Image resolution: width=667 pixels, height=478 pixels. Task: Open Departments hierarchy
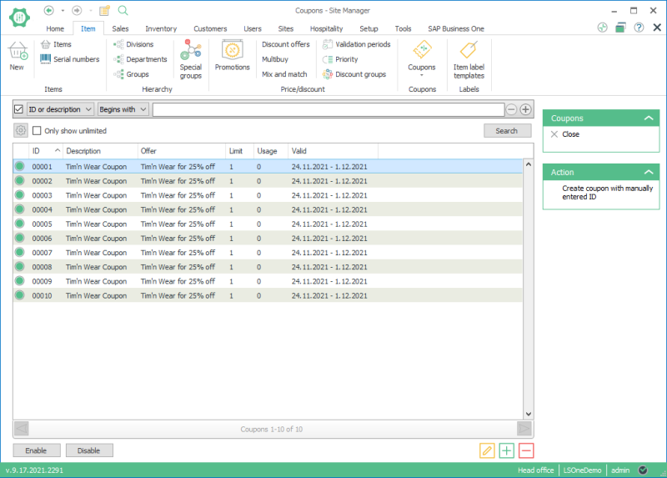pos(140,59)
